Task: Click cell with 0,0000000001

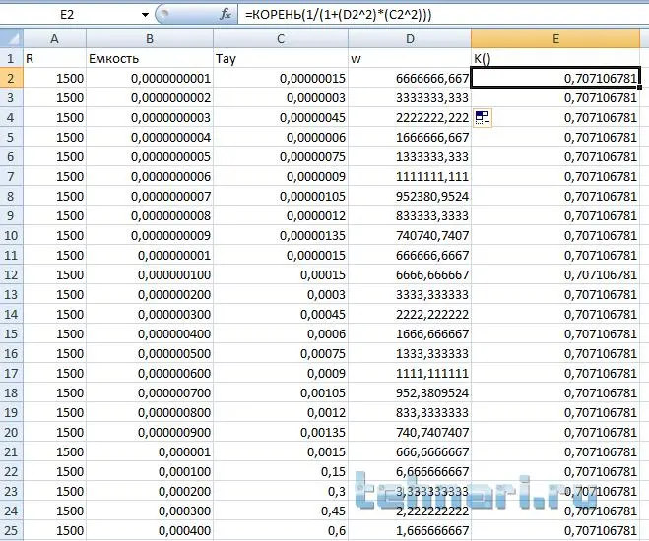Action: (x=150, y=78)
